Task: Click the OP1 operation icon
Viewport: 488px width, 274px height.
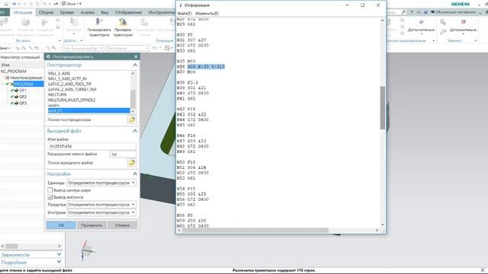Action: point(16,91)
